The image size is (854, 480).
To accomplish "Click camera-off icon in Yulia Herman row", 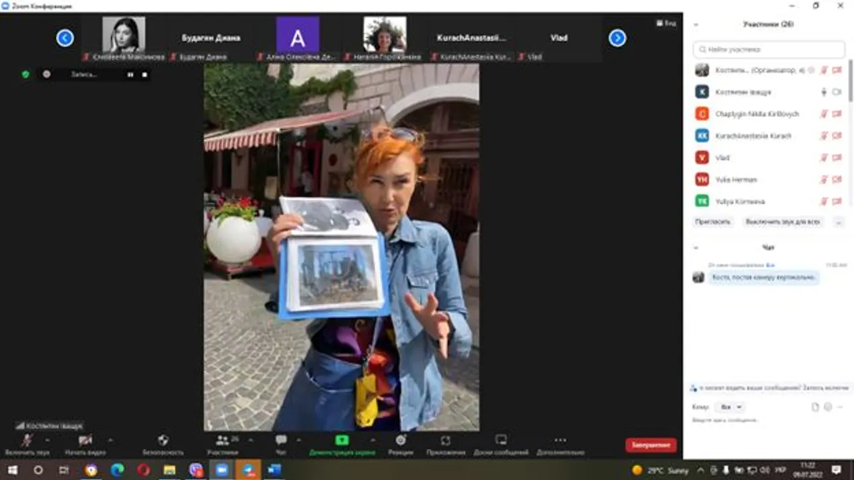I will click(x=837, y=179).
